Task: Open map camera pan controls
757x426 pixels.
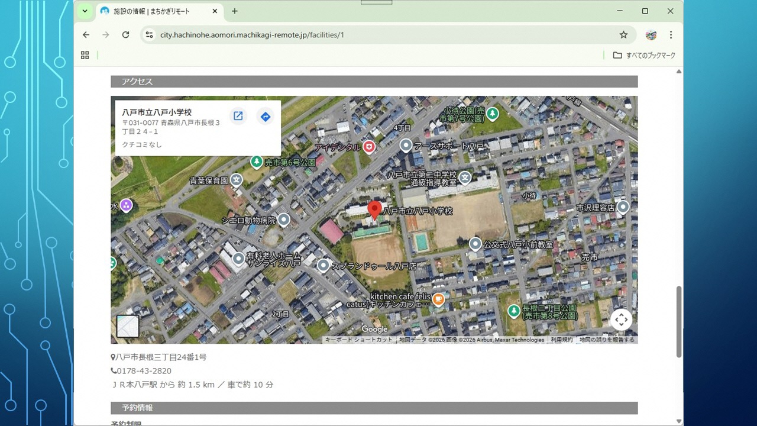Action: (621, 319)
